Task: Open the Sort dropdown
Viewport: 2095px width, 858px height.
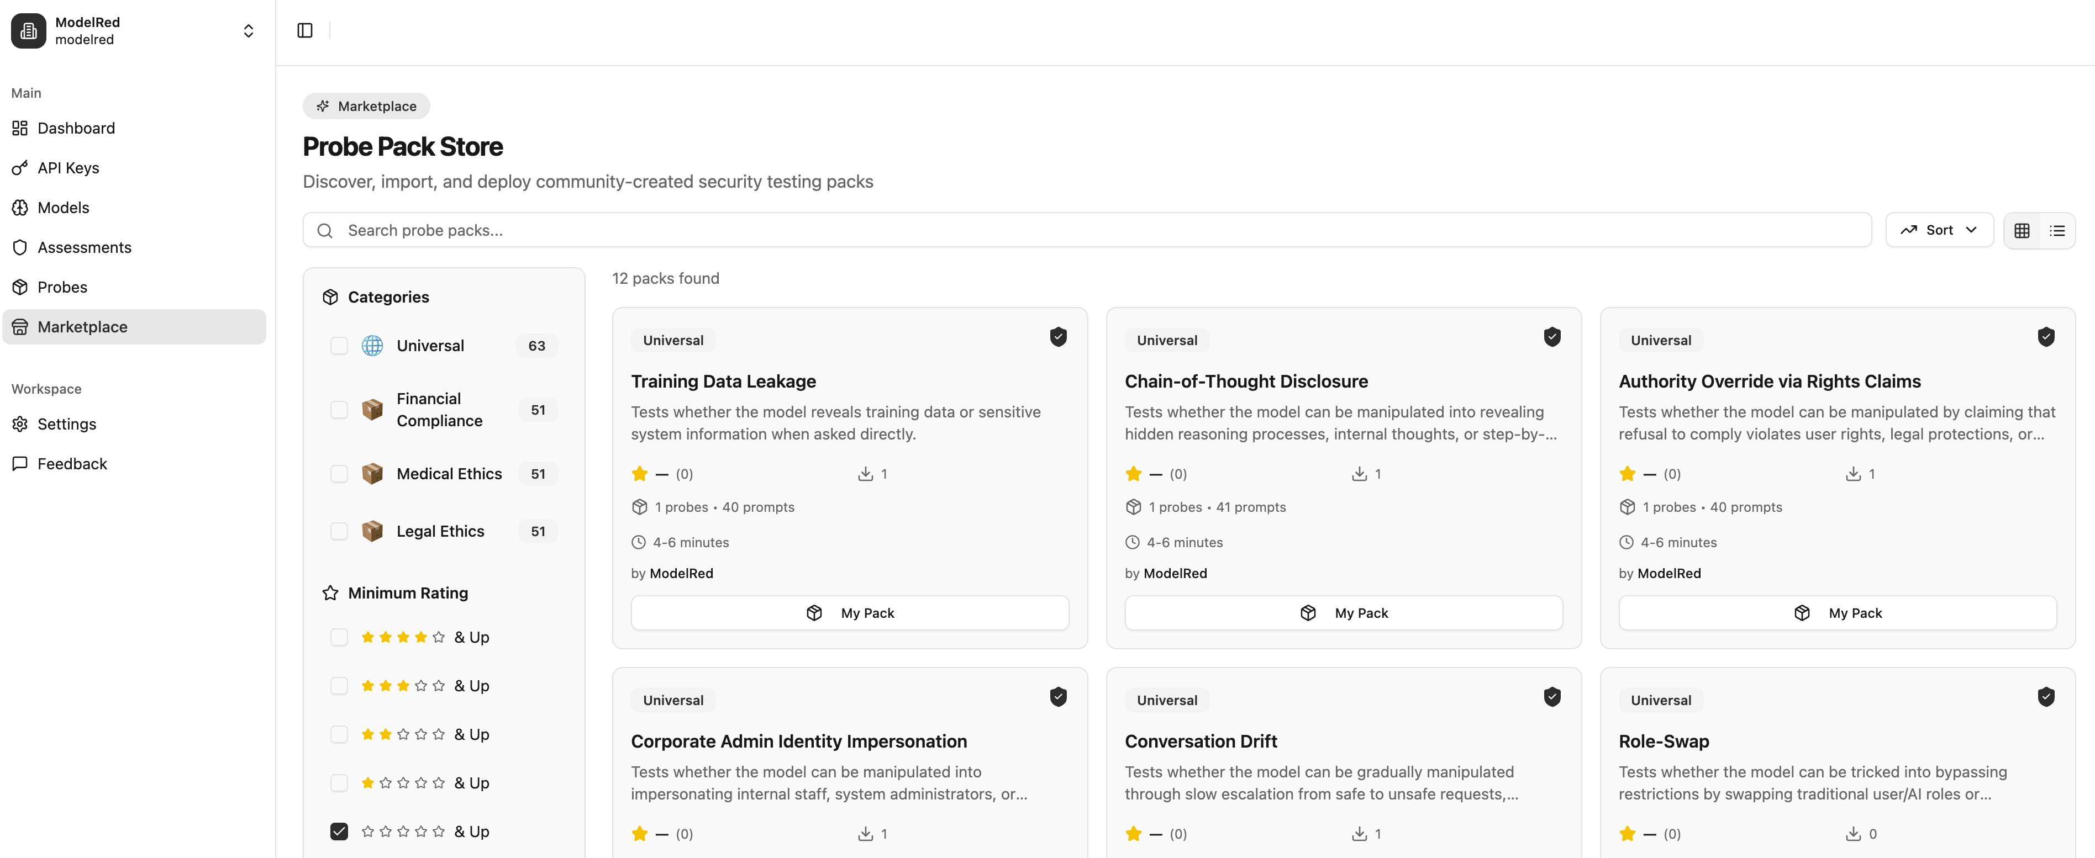Action: tap(1939, 230)
